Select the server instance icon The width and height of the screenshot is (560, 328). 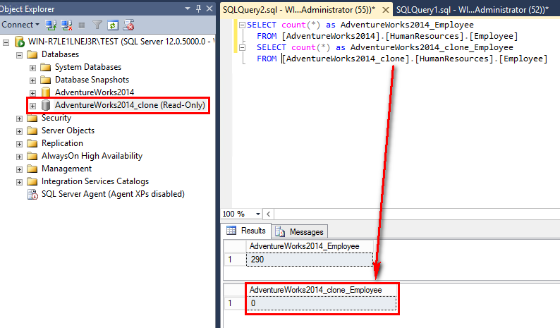click(19, 42)
